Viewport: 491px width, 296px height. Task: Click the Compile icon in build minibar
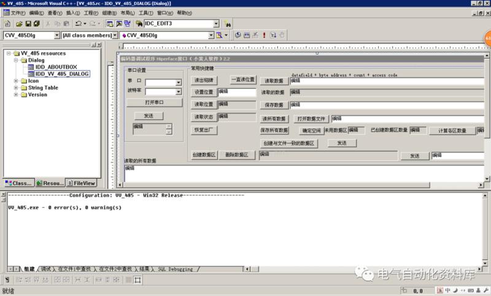(x=238, y=36)
